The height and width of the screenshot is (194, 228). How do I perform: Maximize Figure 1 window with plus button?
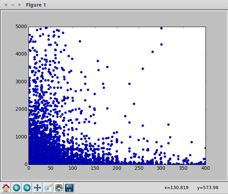click(19, 5)
